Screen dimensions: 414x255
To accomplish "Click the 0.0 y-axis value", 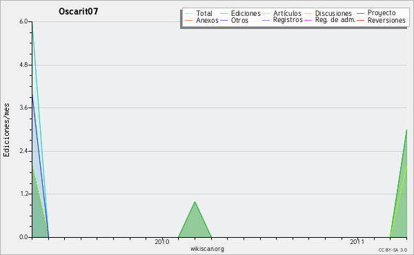I will (23, 237).
